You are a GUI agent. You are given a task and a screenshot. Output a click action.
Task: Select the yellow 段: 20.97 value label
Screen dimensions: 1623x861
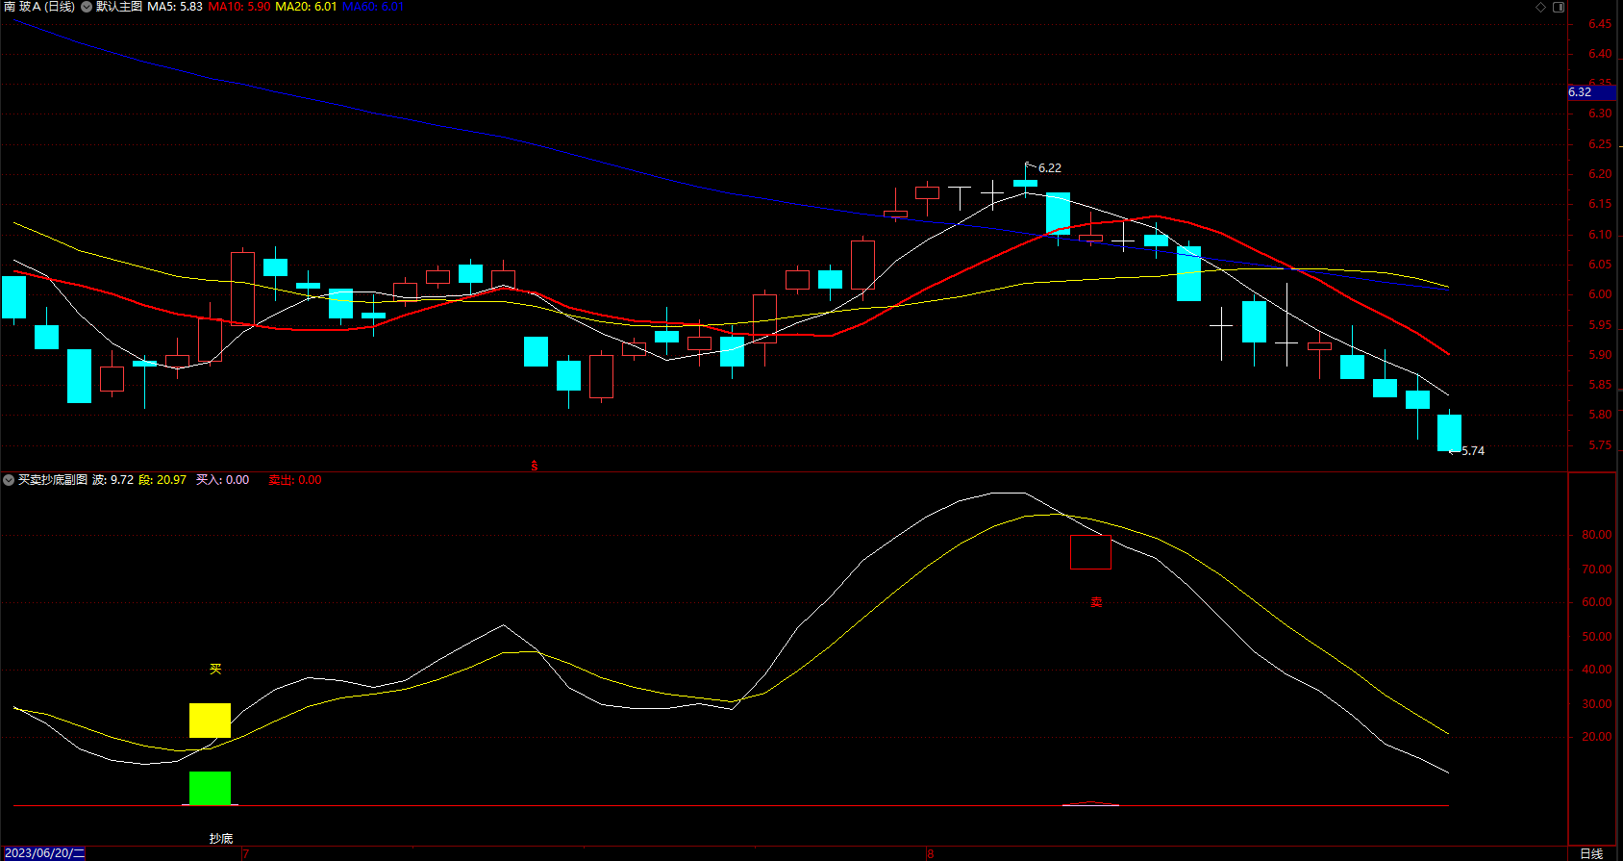tap(162, 480)
